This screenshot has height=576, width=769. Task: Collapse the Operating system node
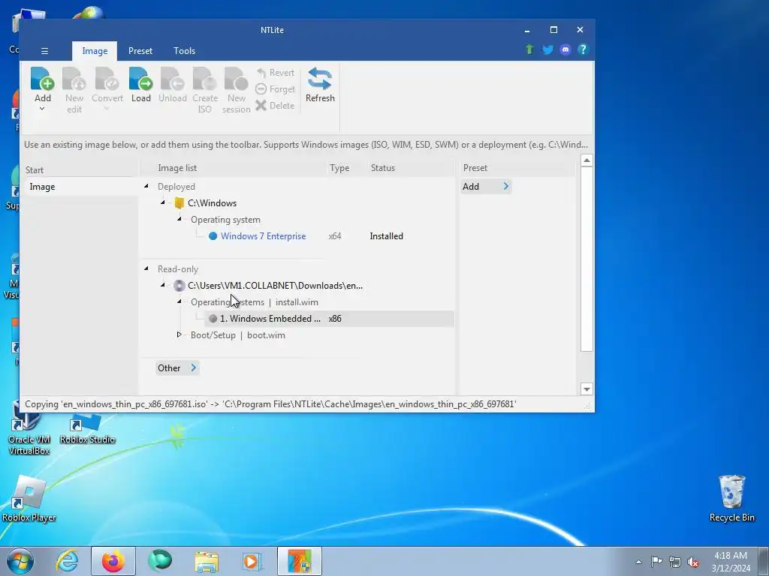(x=179, y=219)
